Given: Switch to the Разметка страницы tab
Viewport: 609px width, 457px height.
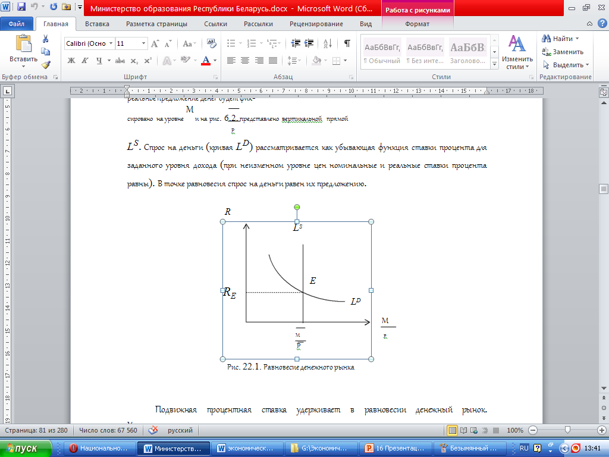Looking at the screenshot, I should tap(156, 24).
